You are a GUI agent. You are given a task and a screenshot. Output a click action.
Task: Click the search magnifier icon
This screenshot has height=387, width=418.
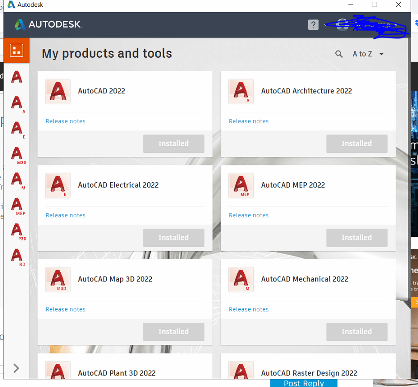[339, 54]
